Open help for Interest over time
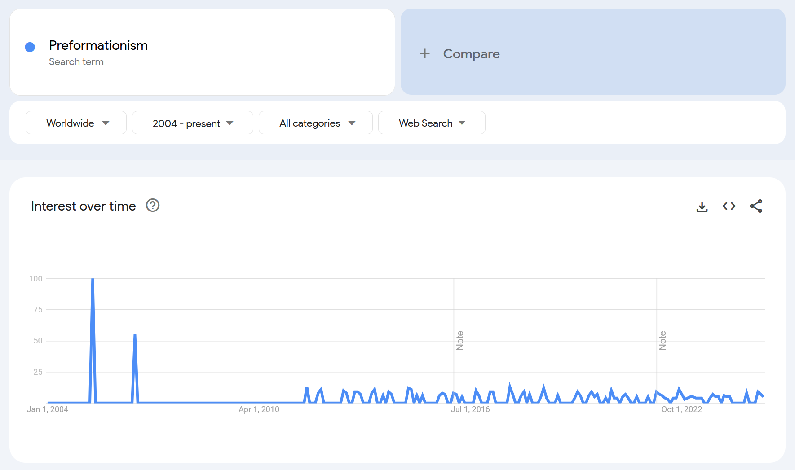The width and height of the screenshot is (795, 470). [x=153, y=206]
